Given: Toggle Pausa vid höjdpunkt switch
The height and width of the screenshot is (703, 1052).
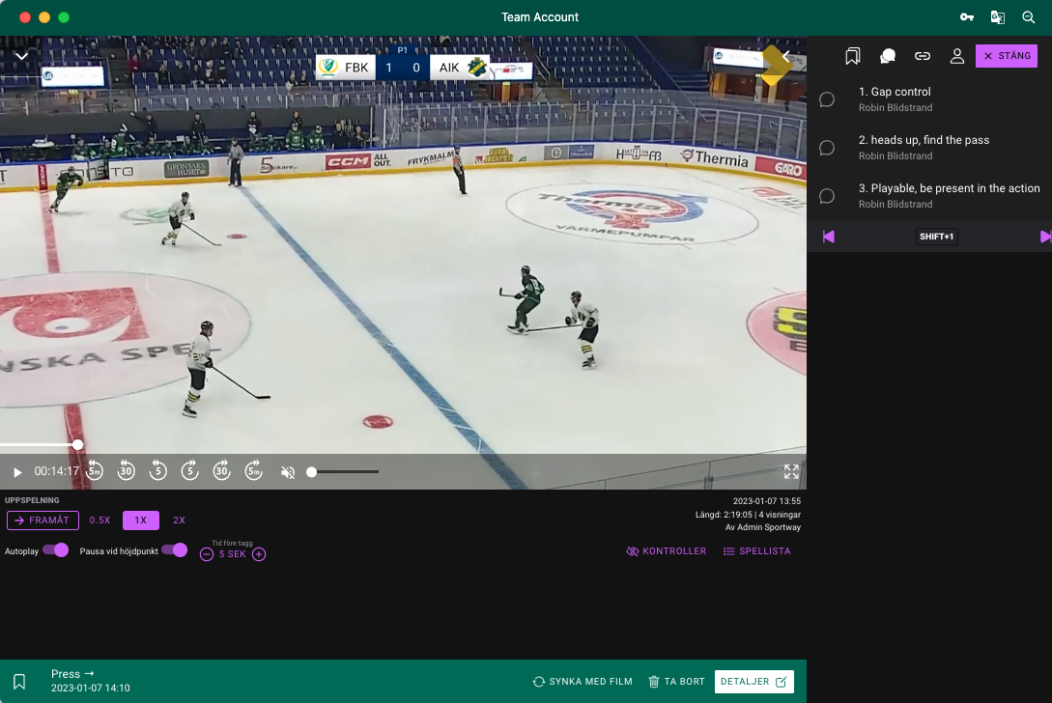Looking at the screenshot, I should [x=175, y=549].
